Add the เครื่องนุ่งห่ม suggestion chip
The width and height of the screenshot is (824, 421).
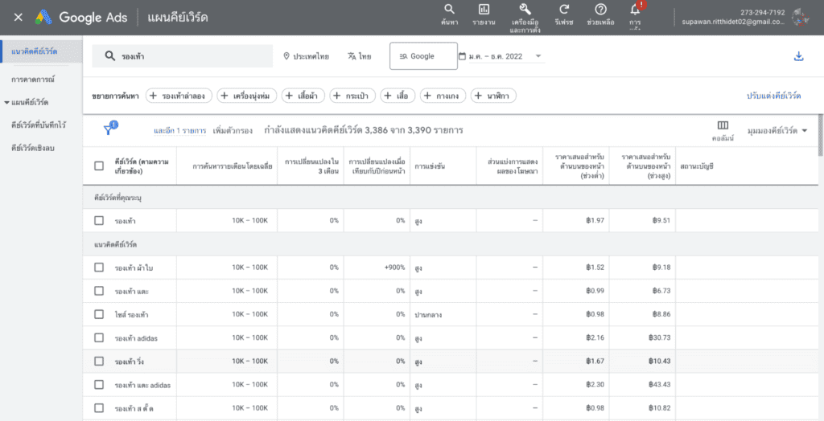pyautogui.click(x=246, y=96)
